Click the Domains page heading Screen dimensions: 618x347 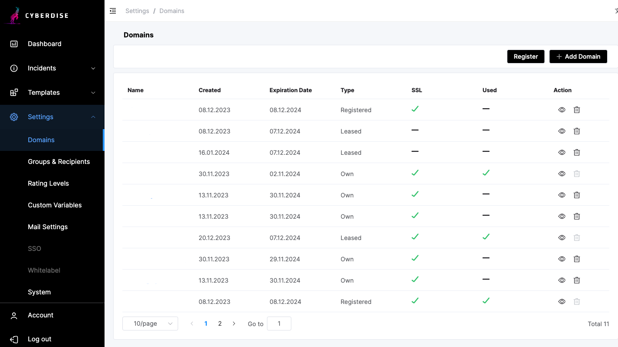(x=138, y=35)
